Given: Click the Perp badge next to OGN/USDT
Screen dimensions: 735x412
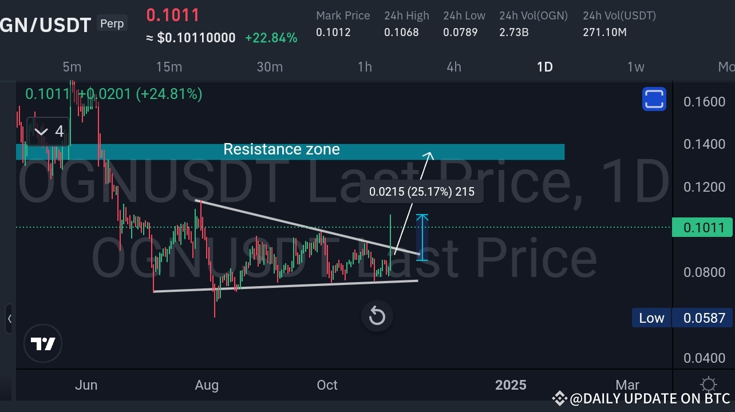Looking at the screenshot, I should [x=112, y=23].
